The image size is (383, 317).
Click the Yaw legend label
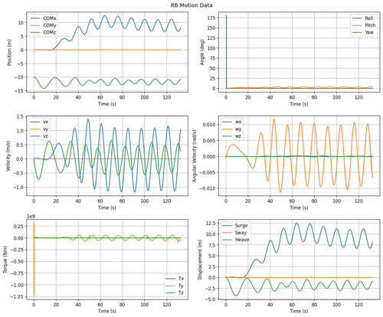coord(369,32)
